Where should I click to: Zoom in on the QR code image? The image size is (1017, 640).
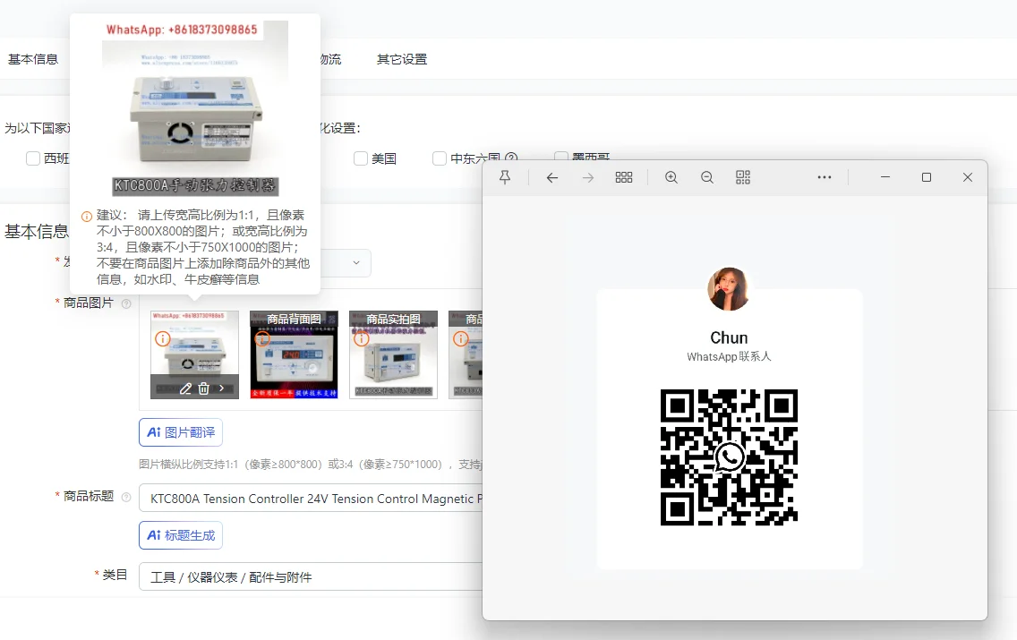(x=671, y=177)
